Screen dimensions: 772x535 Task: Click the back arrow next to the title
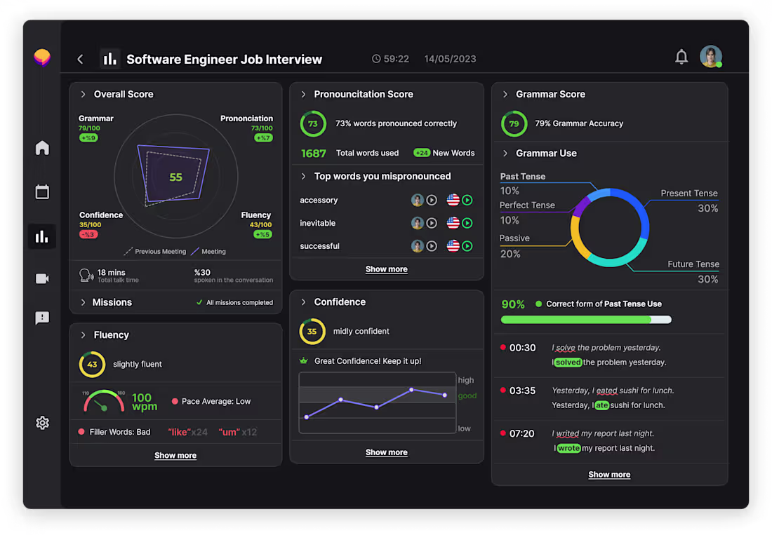tap(80, 59)
